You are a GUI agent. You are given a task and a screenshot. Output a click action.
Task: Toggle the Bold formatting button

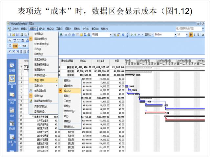191,35
